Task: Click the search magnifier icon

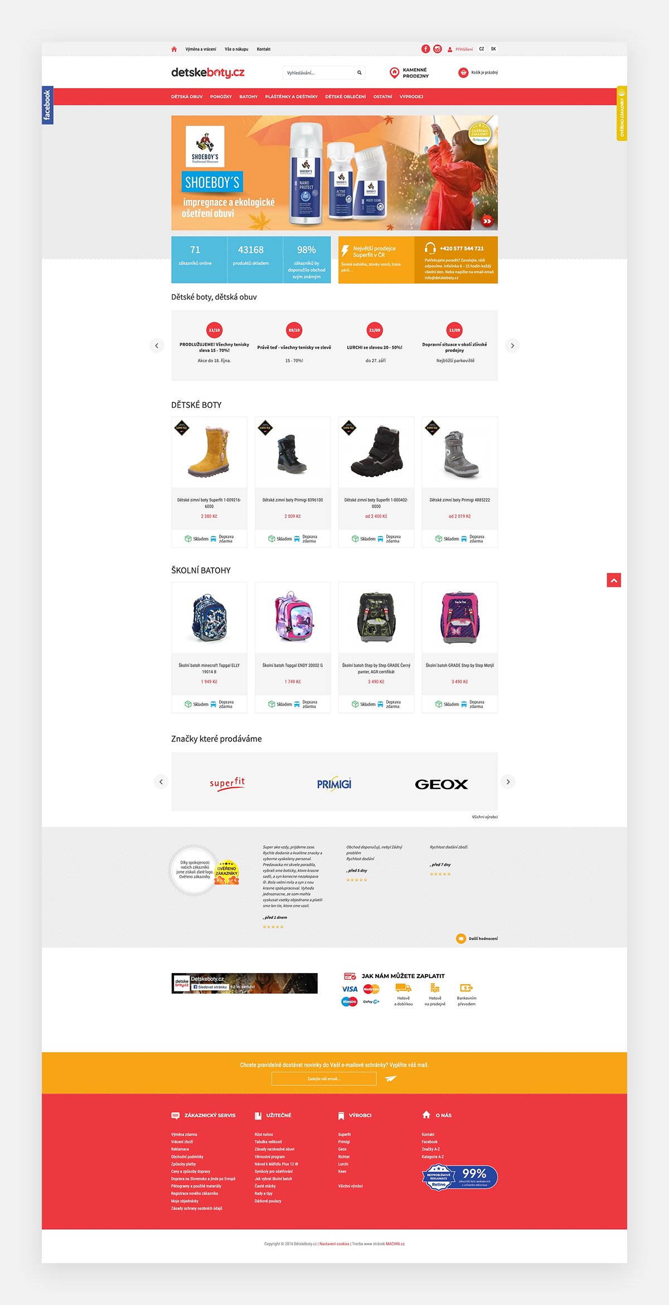Action: 360,73
